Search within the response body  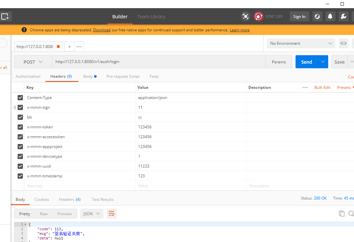click(351, 214)
